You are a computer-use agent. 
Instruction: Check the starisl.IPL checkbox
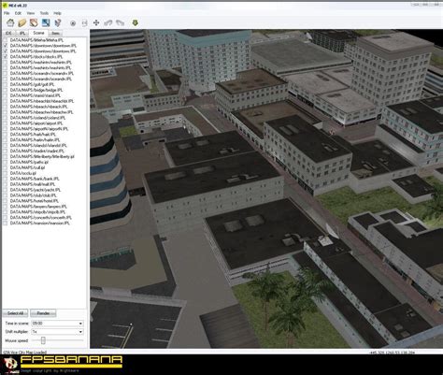pos(6,95)
